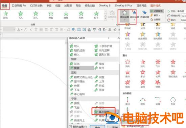Open the 收藏动画 star button

tap(145, 14)
